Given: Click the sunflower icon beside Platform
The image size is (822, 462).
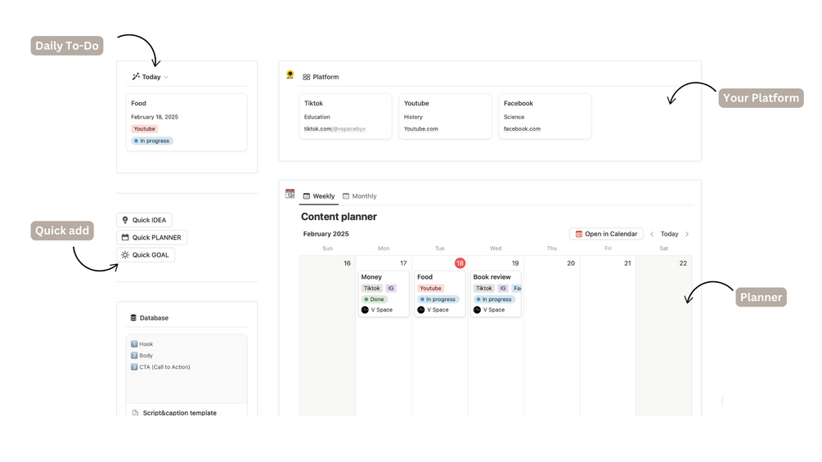Looking at the screenshot, I should click(290, 75).
